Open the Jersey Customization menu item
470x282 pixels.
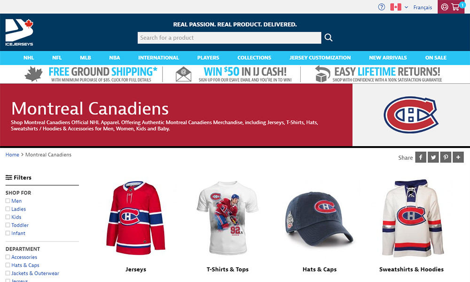tap(320, 58)
